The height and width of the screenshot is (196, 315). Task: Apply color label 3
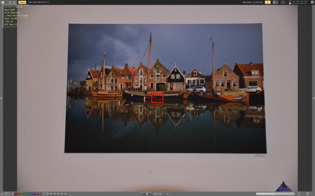pyautogui.click(x=22, y=194)
